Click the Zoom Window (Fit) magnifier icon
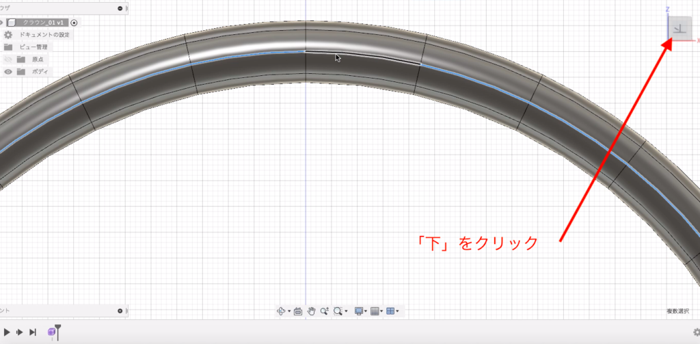This screenshot has height=344, width=700. click(x=338, y=311)
